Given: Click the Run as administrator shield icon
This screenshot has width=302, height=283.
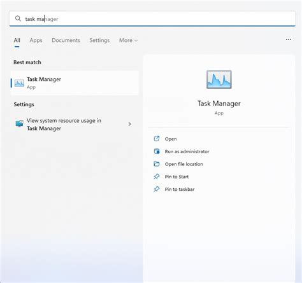Looking at the screenshot, I should (x=157, y=151).
